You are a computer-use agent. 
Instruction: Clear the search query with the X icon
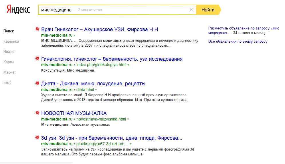[x=191, y=10]
